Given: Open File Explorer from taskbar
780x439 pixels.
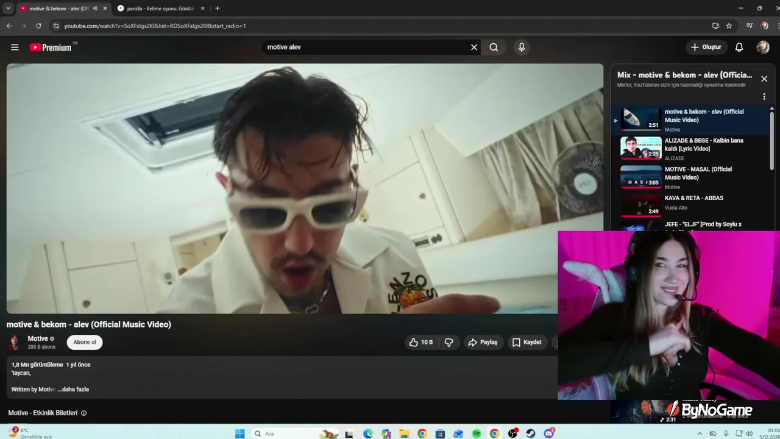Looking at the screenshot, I should 404,434.
